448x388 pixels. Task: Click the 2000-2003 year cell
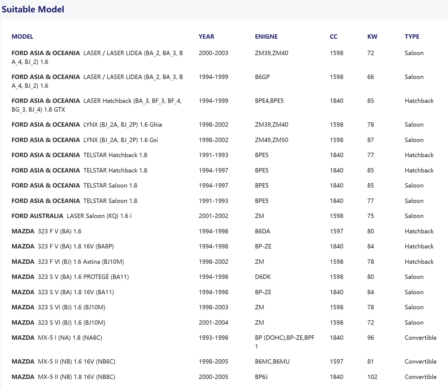click(213, 53)
